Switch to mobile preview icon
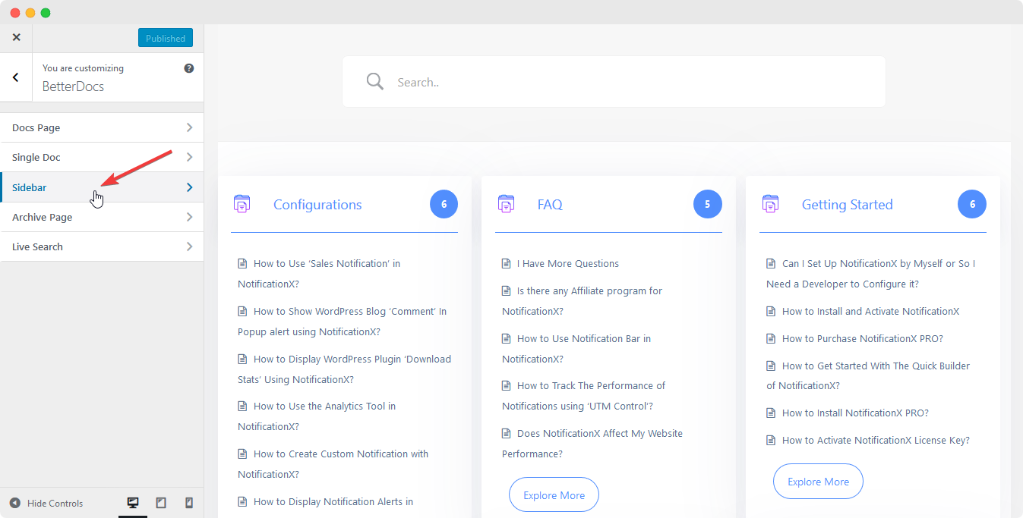Viewport: 1023px width, 518px height. (189, 503)
